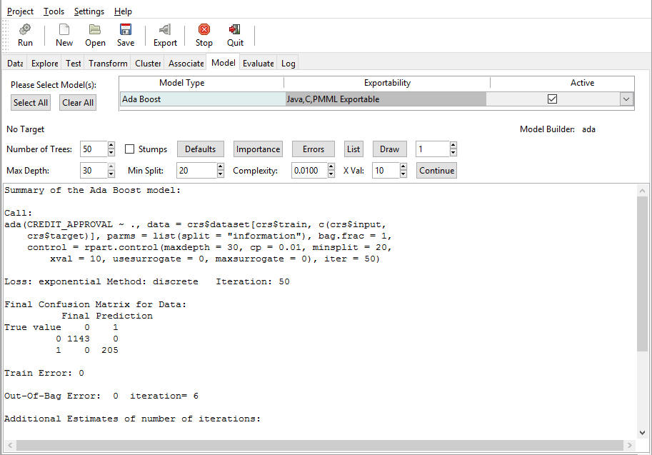Quit the application via Quit icon
The width and height of the screenshot is (652, 455).
(235, 29)
